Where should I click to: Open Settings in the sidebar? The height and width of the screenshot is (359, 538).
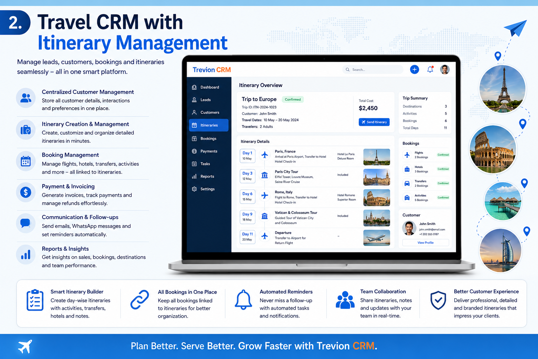[x=209, y=189]
